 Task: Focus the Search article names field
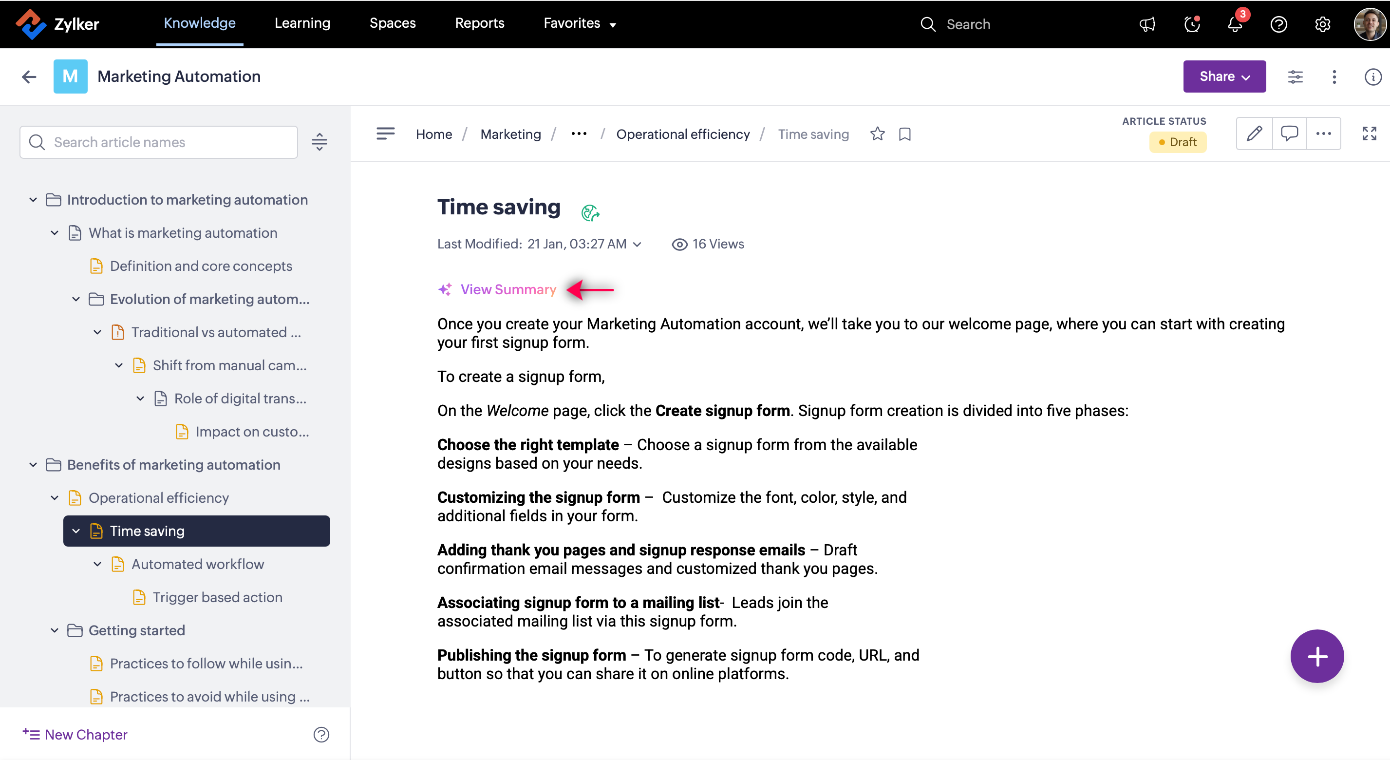coord(159,142)
